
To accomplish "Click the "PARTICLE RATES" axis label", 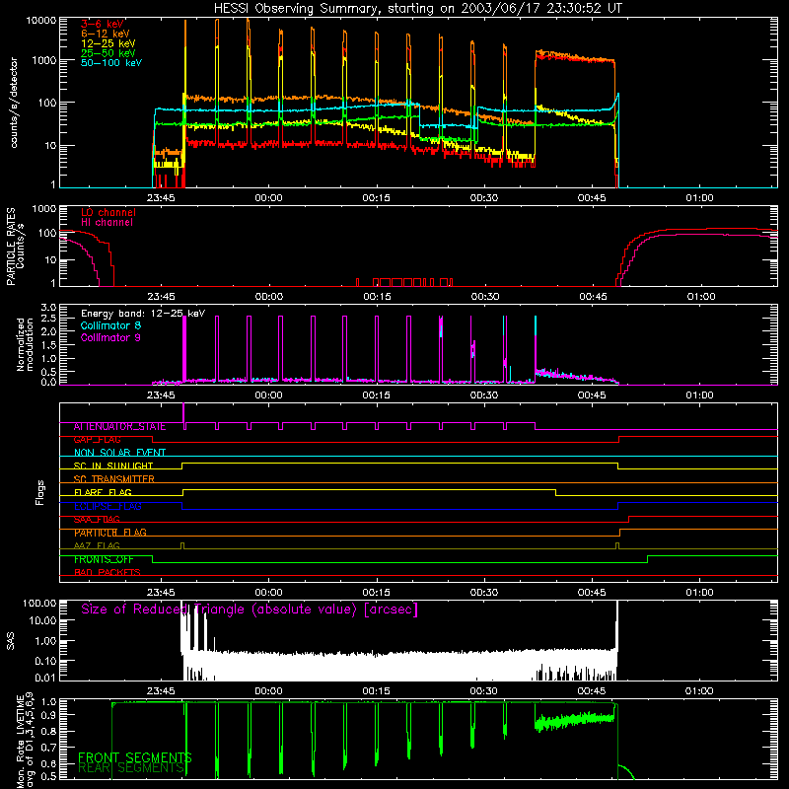I will tap(10, 247).
